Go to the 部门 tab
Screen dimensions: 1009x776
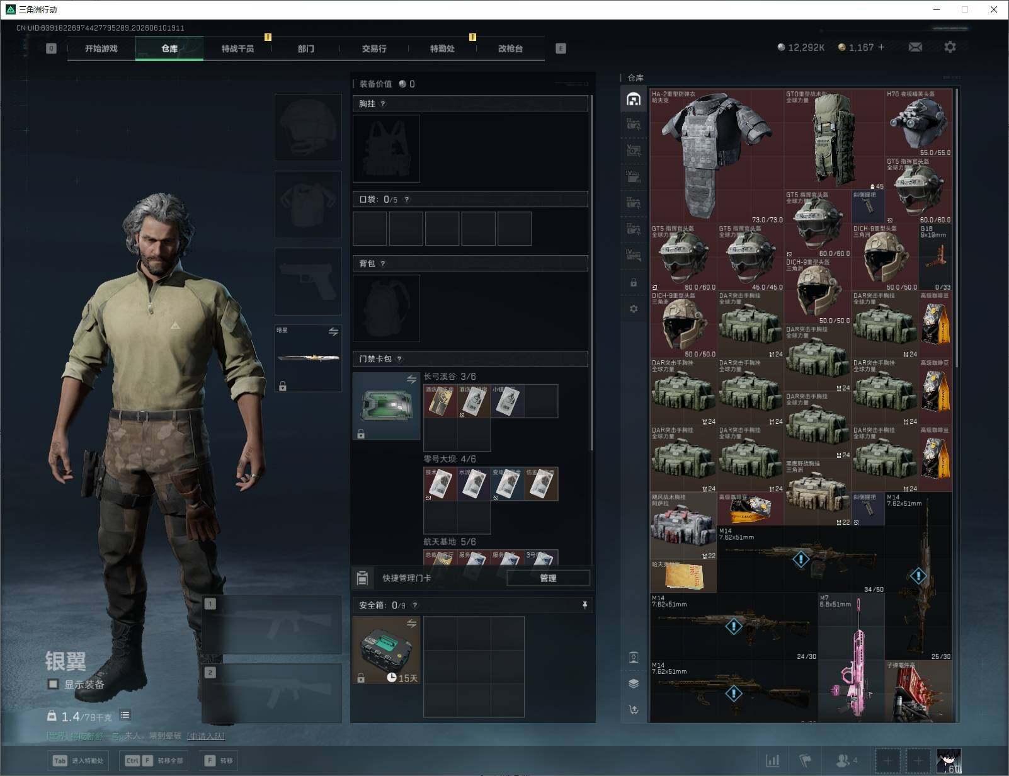(x=306, y=48)
